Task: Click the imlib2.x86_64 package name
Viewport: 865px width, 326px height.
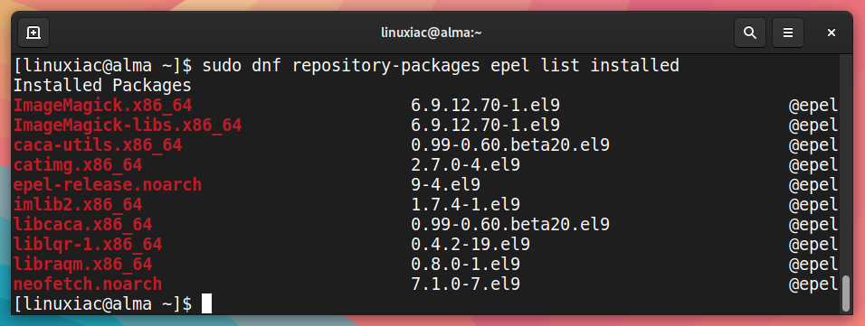Action: (78, 204)
